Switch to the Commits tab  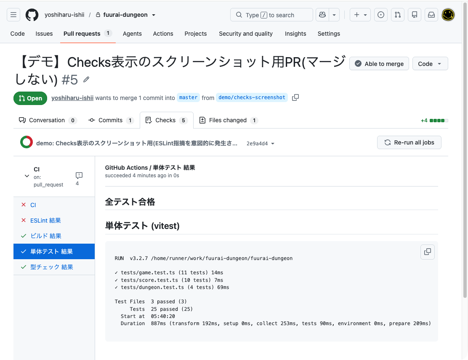tap(111, 120)
